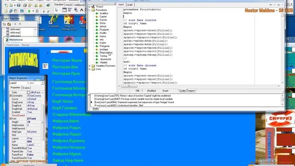Click the New Form toolbar icon

(22, 11)
